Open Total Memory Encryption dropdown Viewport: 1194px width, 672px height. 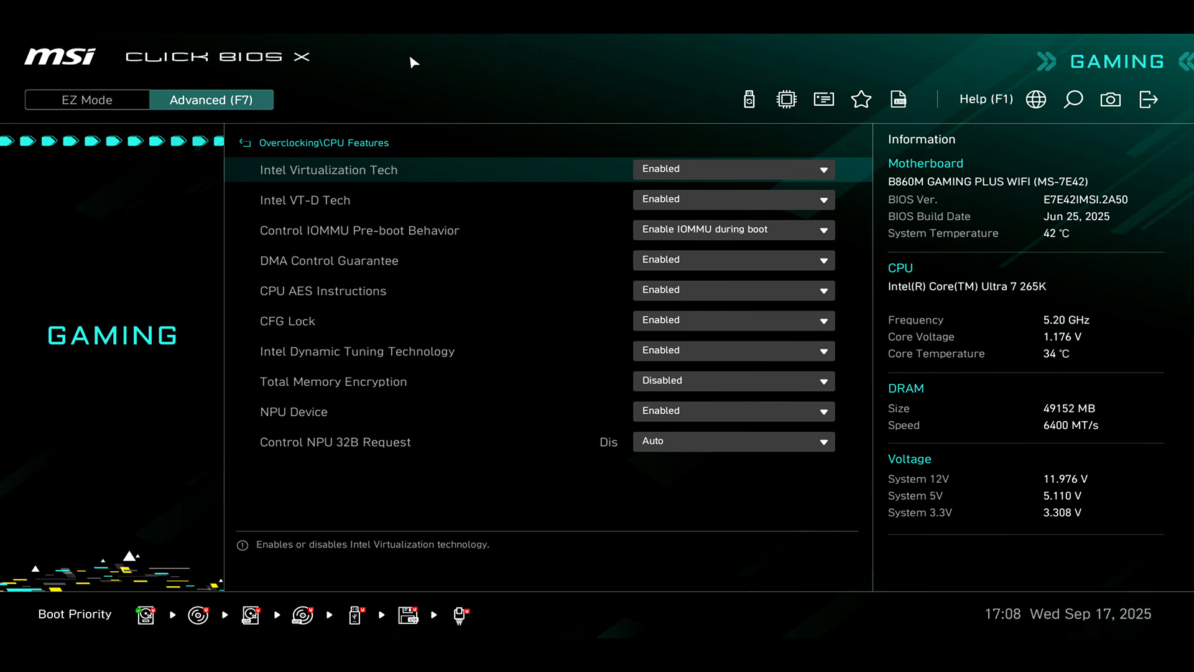click(734, 381)
